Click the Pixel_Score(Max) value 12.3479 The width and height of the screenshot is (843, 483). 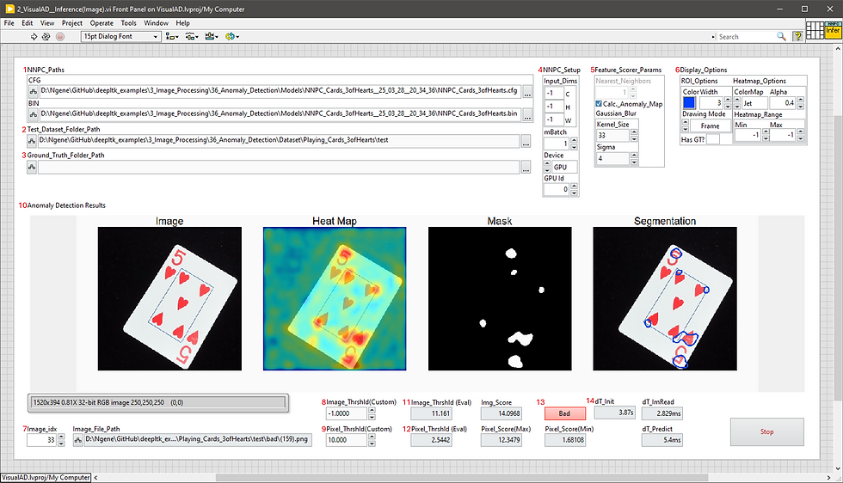[x=501, y=440]
